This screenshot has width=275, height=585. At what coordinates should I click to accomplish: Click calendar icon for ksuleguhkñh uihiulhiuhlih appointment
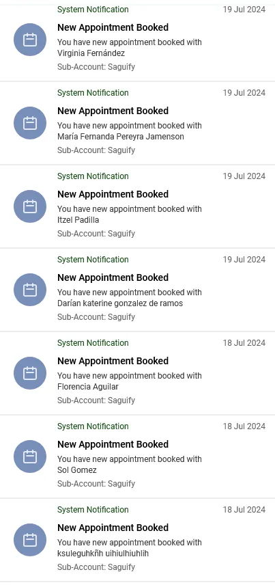click(x=30, y=540)
